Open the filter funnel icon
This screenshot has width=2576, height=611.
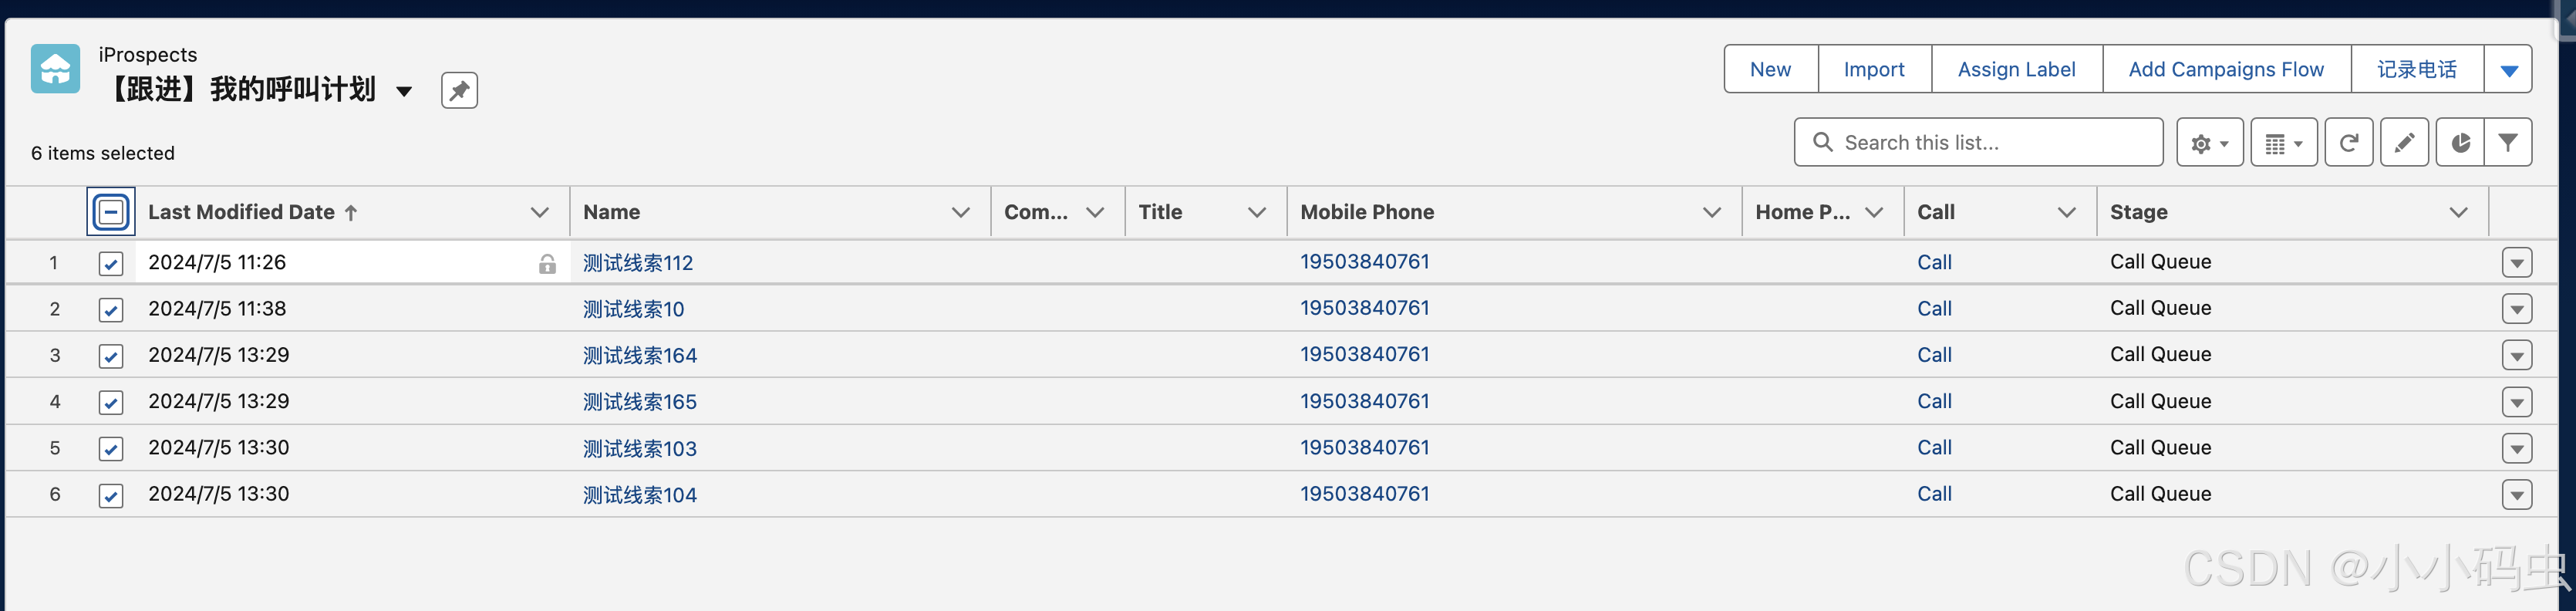2508,143
